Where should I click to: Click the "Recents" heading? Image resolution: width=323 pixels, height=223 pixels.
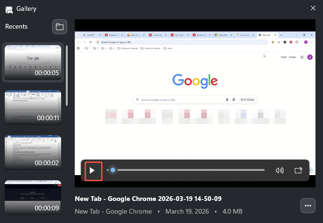tap(16, 27)
